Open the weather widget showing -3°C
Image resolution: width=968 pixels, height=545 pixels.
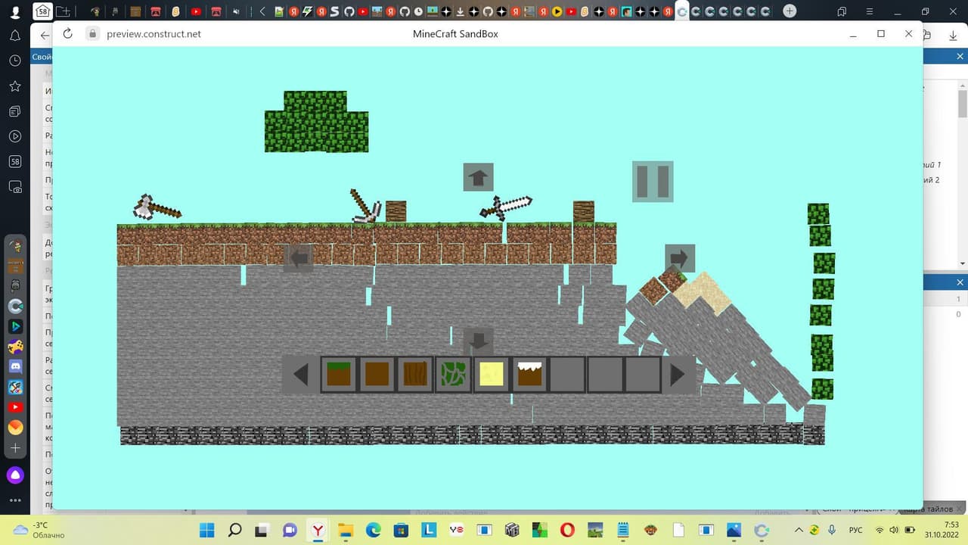point(39,529)
